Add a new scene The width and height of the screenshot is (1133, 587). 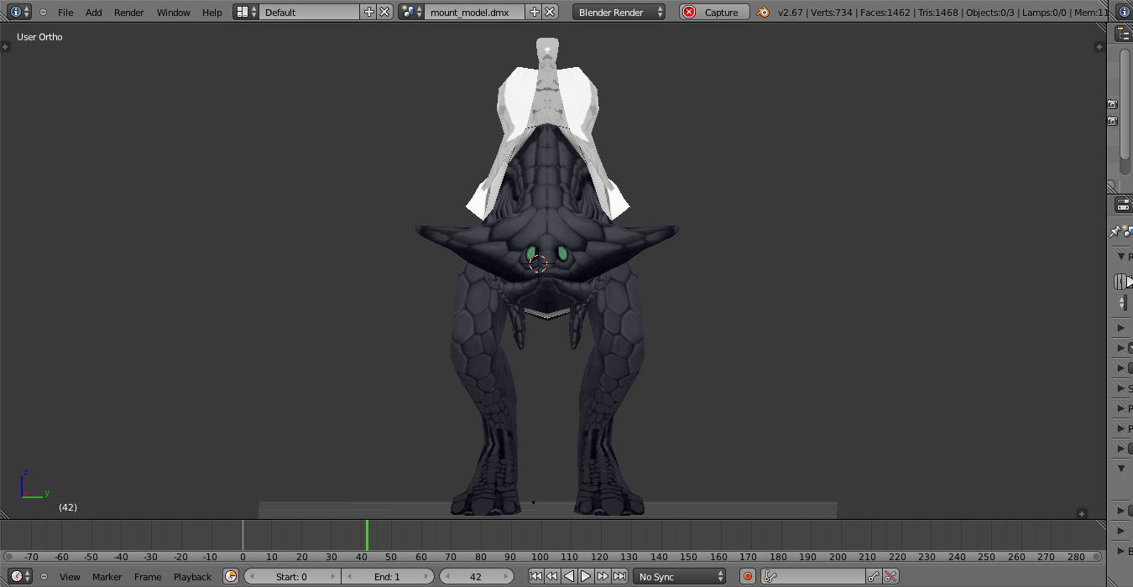tap(534, 12)
